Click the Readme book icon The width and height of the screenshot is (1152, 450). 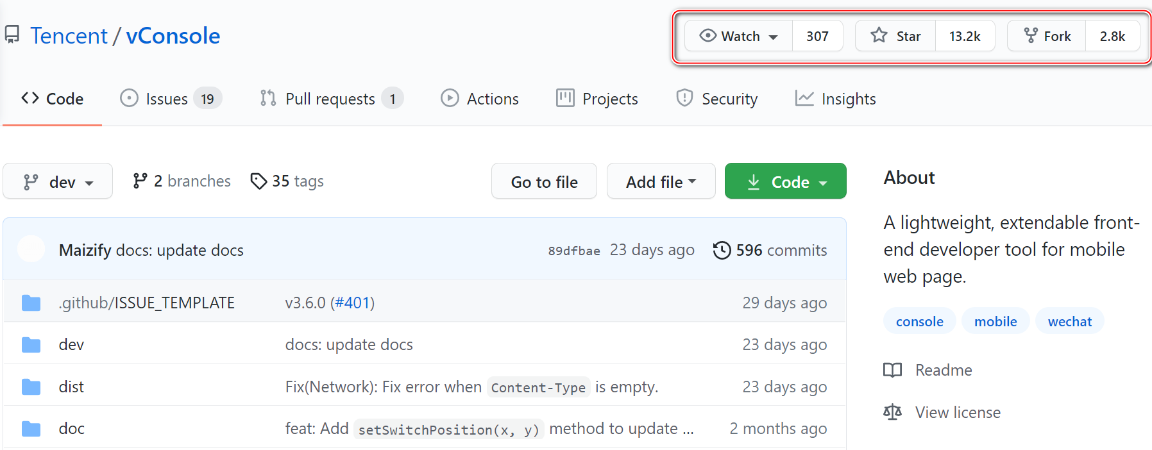pos(892,370)
